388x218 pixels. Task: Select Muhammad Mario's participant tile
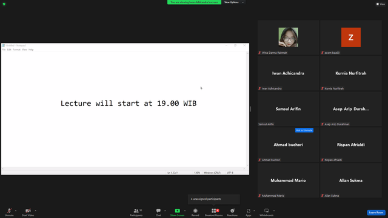[x=289, y=180]
